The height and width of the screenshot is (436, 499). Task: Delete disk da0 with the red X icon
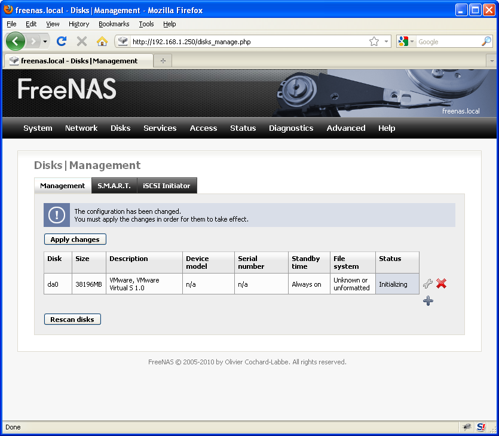pyautogui.click(x=441, y=283)
